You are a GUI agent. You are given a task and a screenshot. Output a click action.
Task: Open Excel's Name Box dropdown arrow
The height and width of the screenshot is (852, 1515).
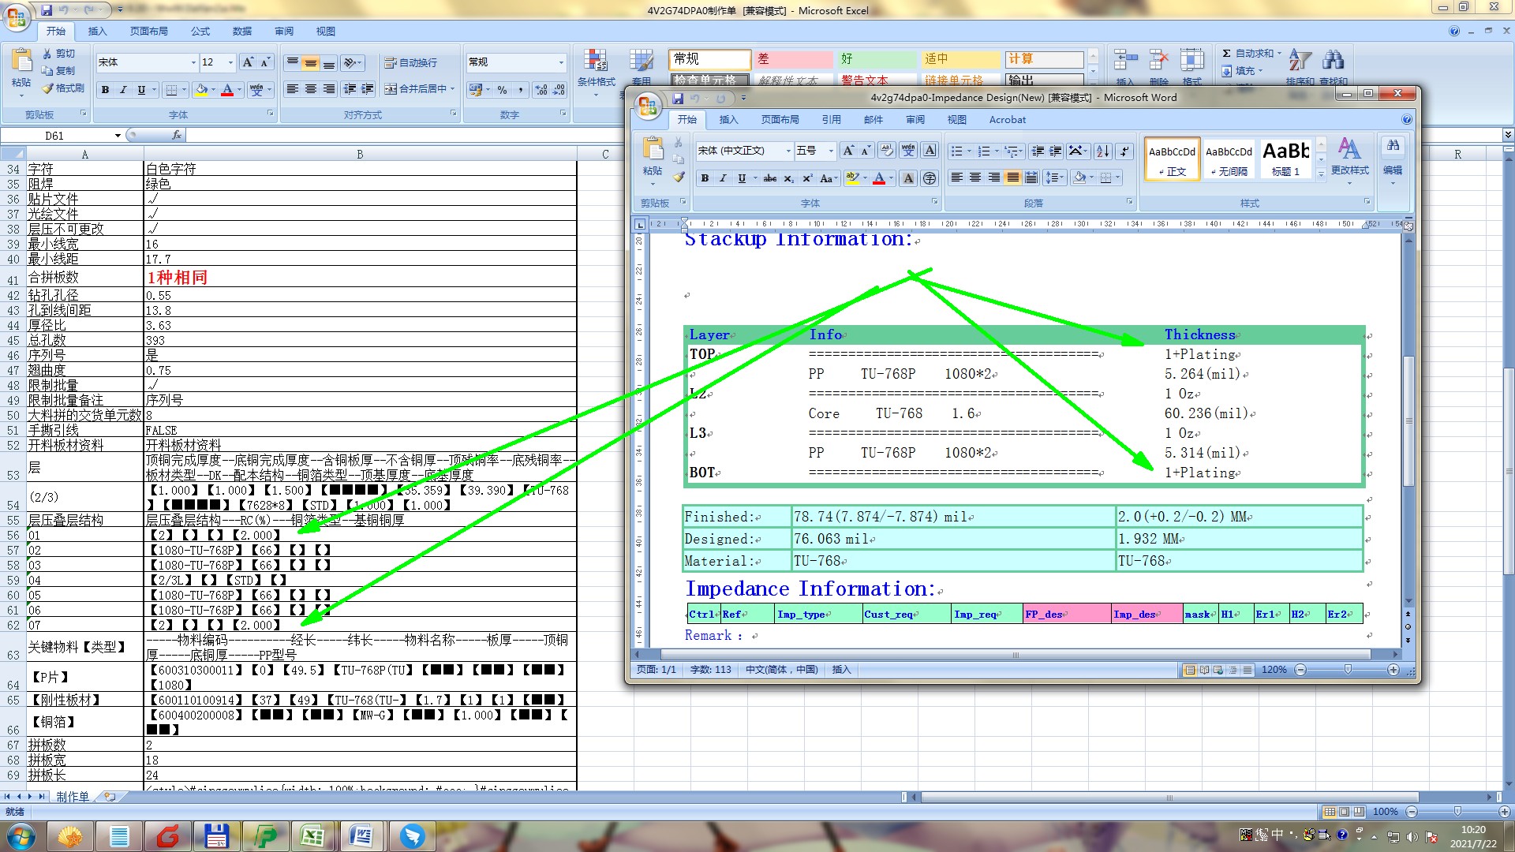(118, 136)
